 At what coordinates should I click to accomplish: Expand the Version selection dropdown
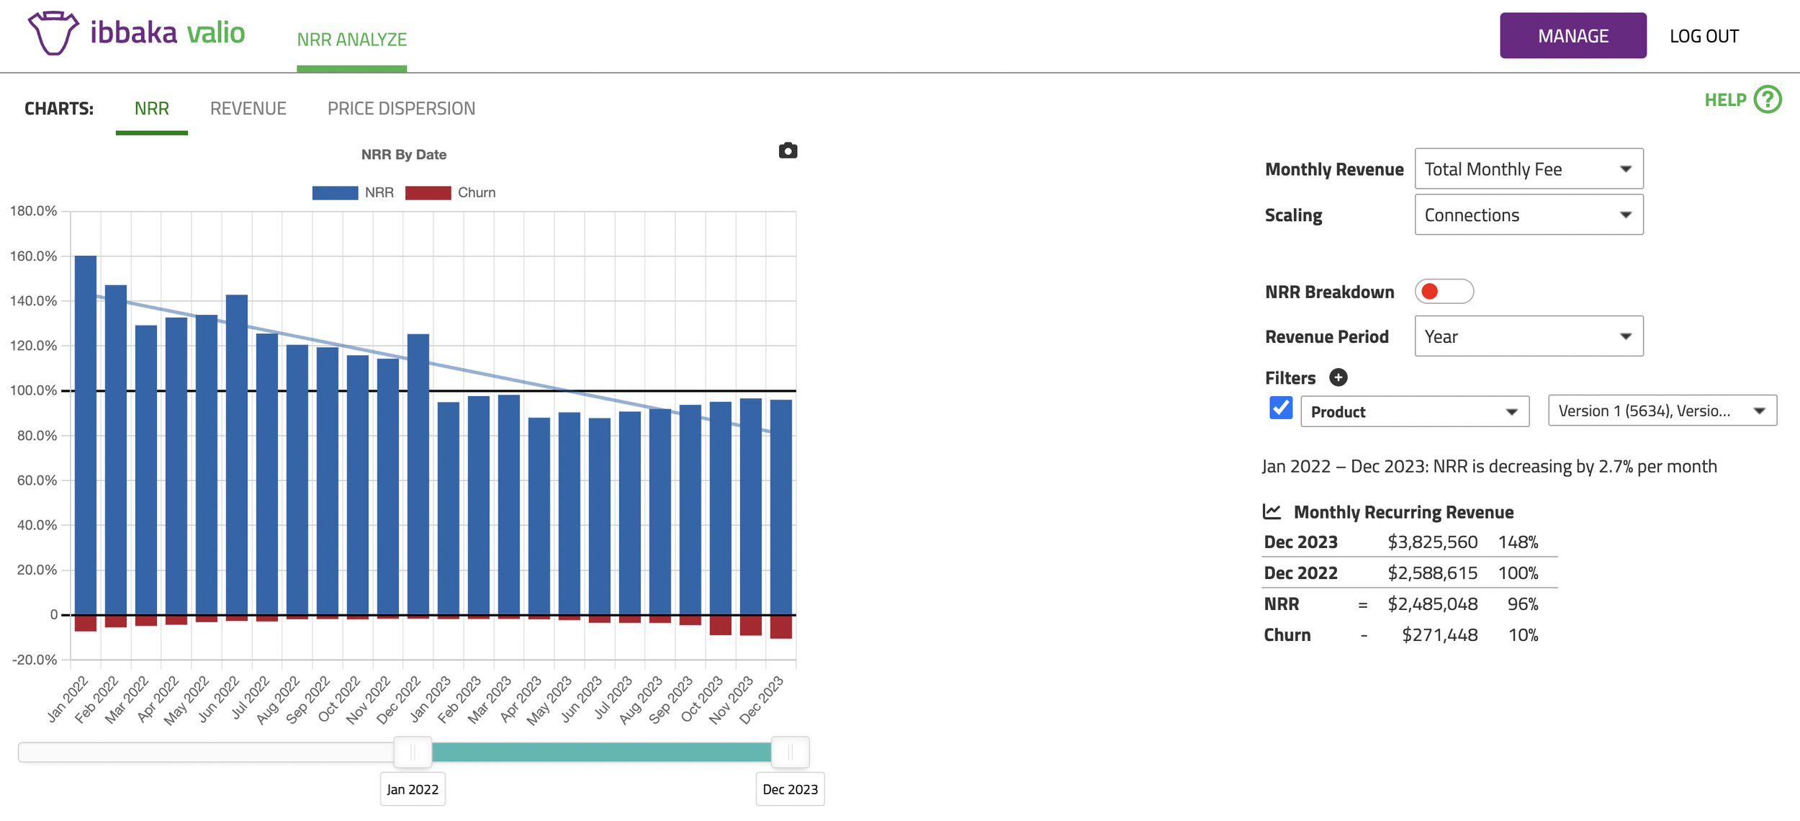coord(1662,411)
